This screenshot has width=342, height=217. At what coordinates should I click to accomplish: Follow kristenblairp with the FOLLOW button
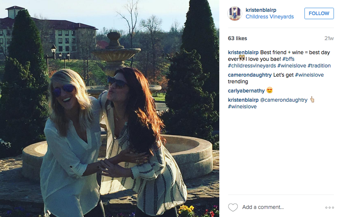point(319,13)
